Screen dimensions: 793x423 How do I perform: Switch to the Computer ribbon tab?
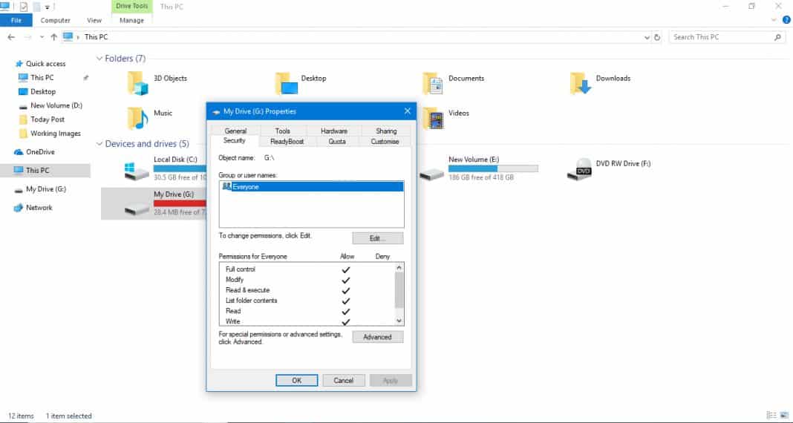click(55, 20)
